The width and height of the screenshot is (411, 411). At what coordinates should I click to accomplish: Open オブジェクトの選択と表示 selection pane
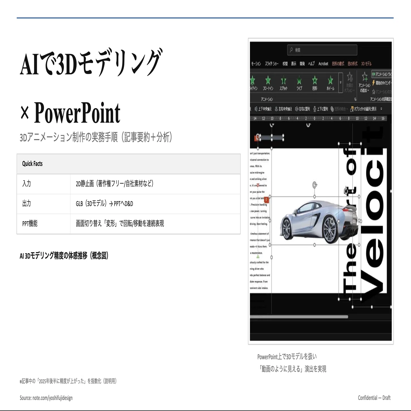tap(363, 109)
